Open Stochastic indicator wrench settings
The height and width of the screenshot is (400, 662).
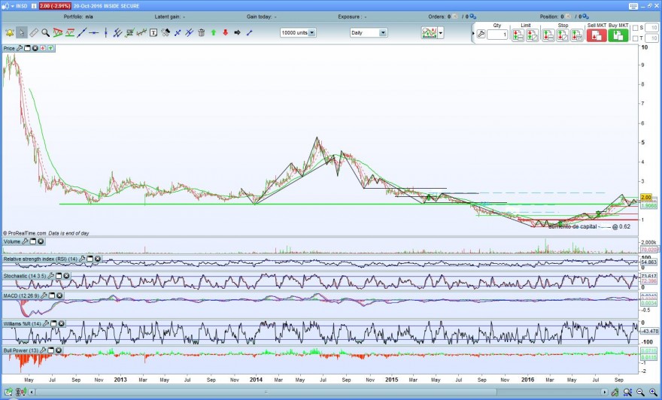(x=51, y=276)
